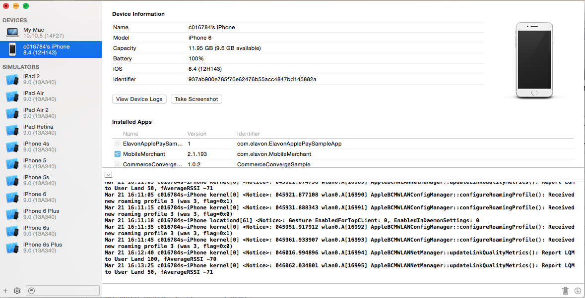Click the iPhone 6s simulator icon
The width and height of the screenshot is (585, 298).
click(x=12, y=231)
